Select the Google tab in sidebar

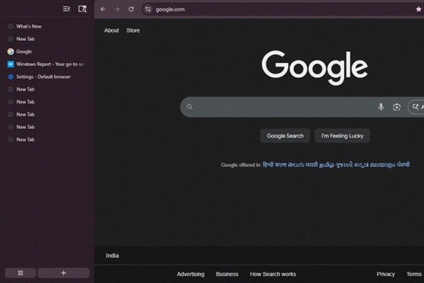coord(24,52)
